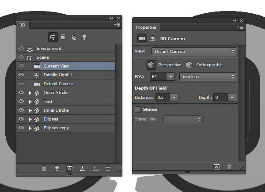Viewport: 265px width, 192px height.
Task: Delete selected item in 3D panel
Action: click(x=108, y=168)
